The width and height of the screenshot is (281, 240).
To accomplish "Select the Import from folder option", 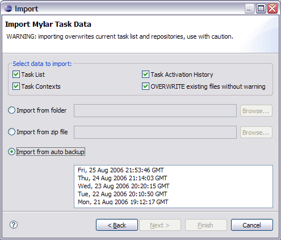I will 11,110.
